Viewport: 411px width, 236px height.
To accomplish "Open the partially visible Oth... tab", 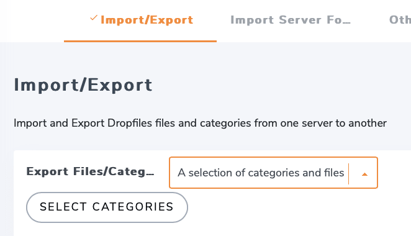I will point(400,20).
